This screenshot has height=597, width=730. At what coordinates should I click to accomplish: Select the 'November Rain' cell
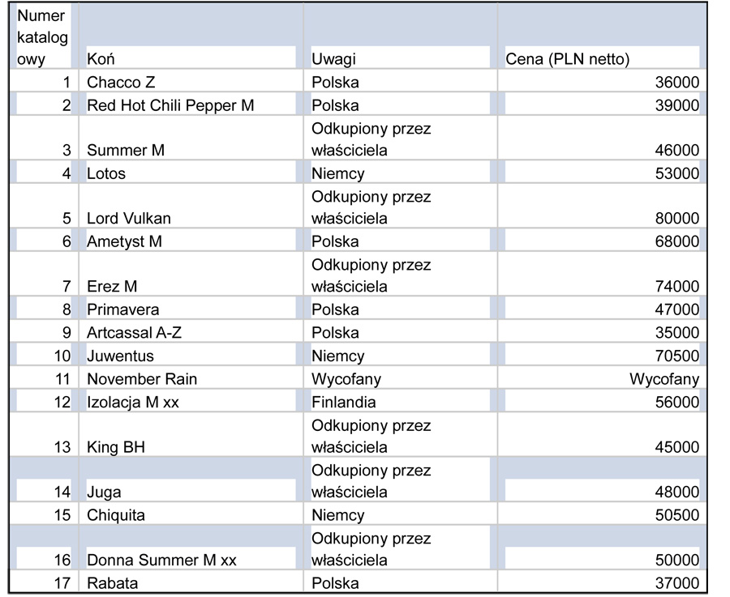(x=142, y=379)
